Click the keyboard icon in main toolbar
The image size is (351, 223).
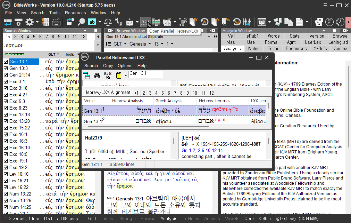[56, 22]
